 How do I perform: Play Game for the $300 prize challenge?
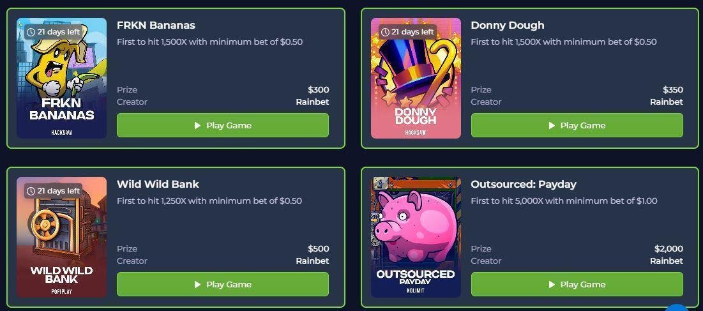coord(223,125)
